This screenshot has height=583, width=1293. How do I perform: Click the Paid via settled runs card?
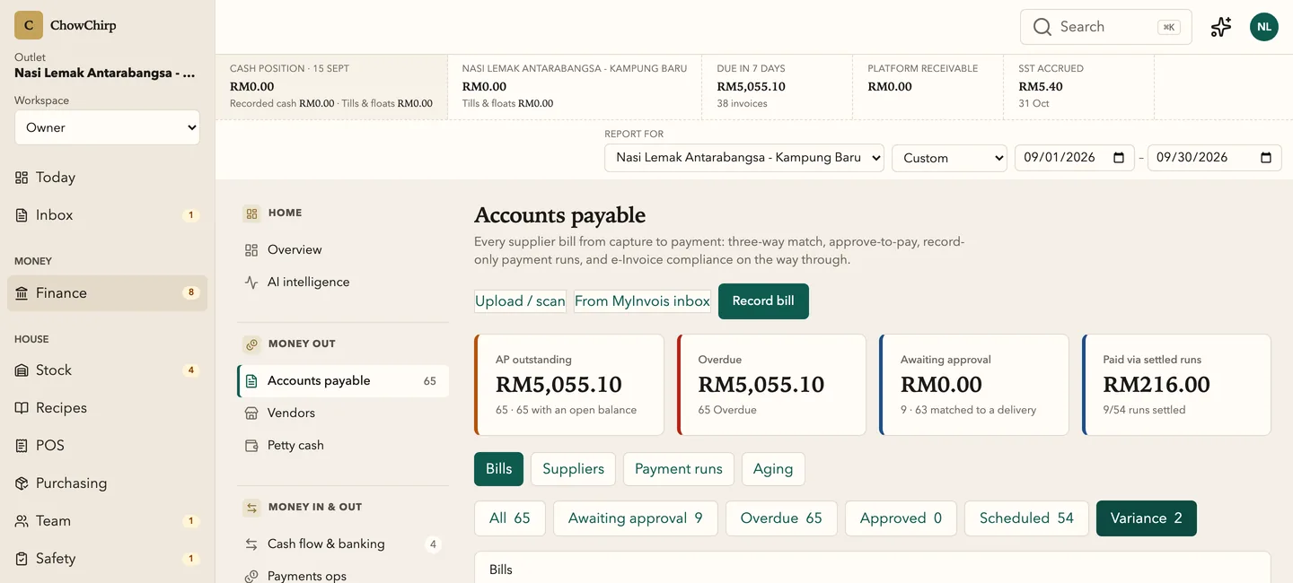coord(1176,385)
